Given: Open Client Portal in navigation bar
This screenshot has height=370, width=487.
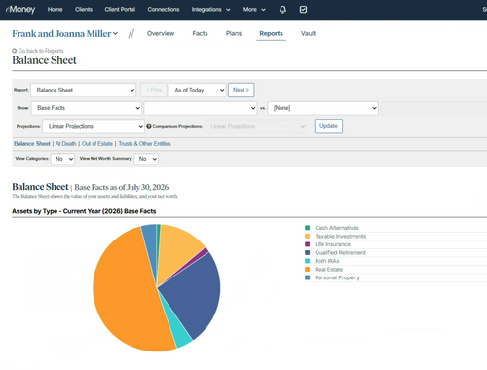Looking at the screenshot, I should pos(120,10).
